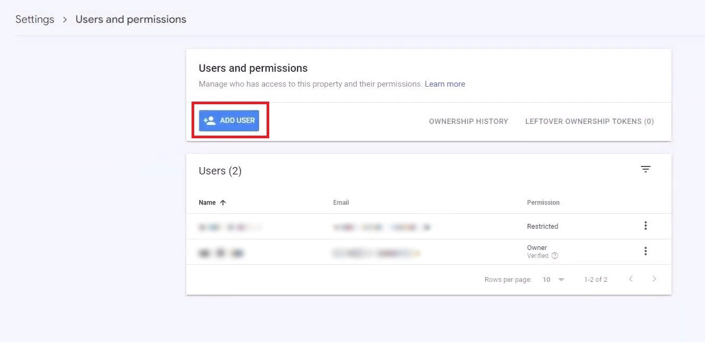The width and height of the screenshot is (705, 342).
Task: Click the previous page chevron
Action: point(631,279)
